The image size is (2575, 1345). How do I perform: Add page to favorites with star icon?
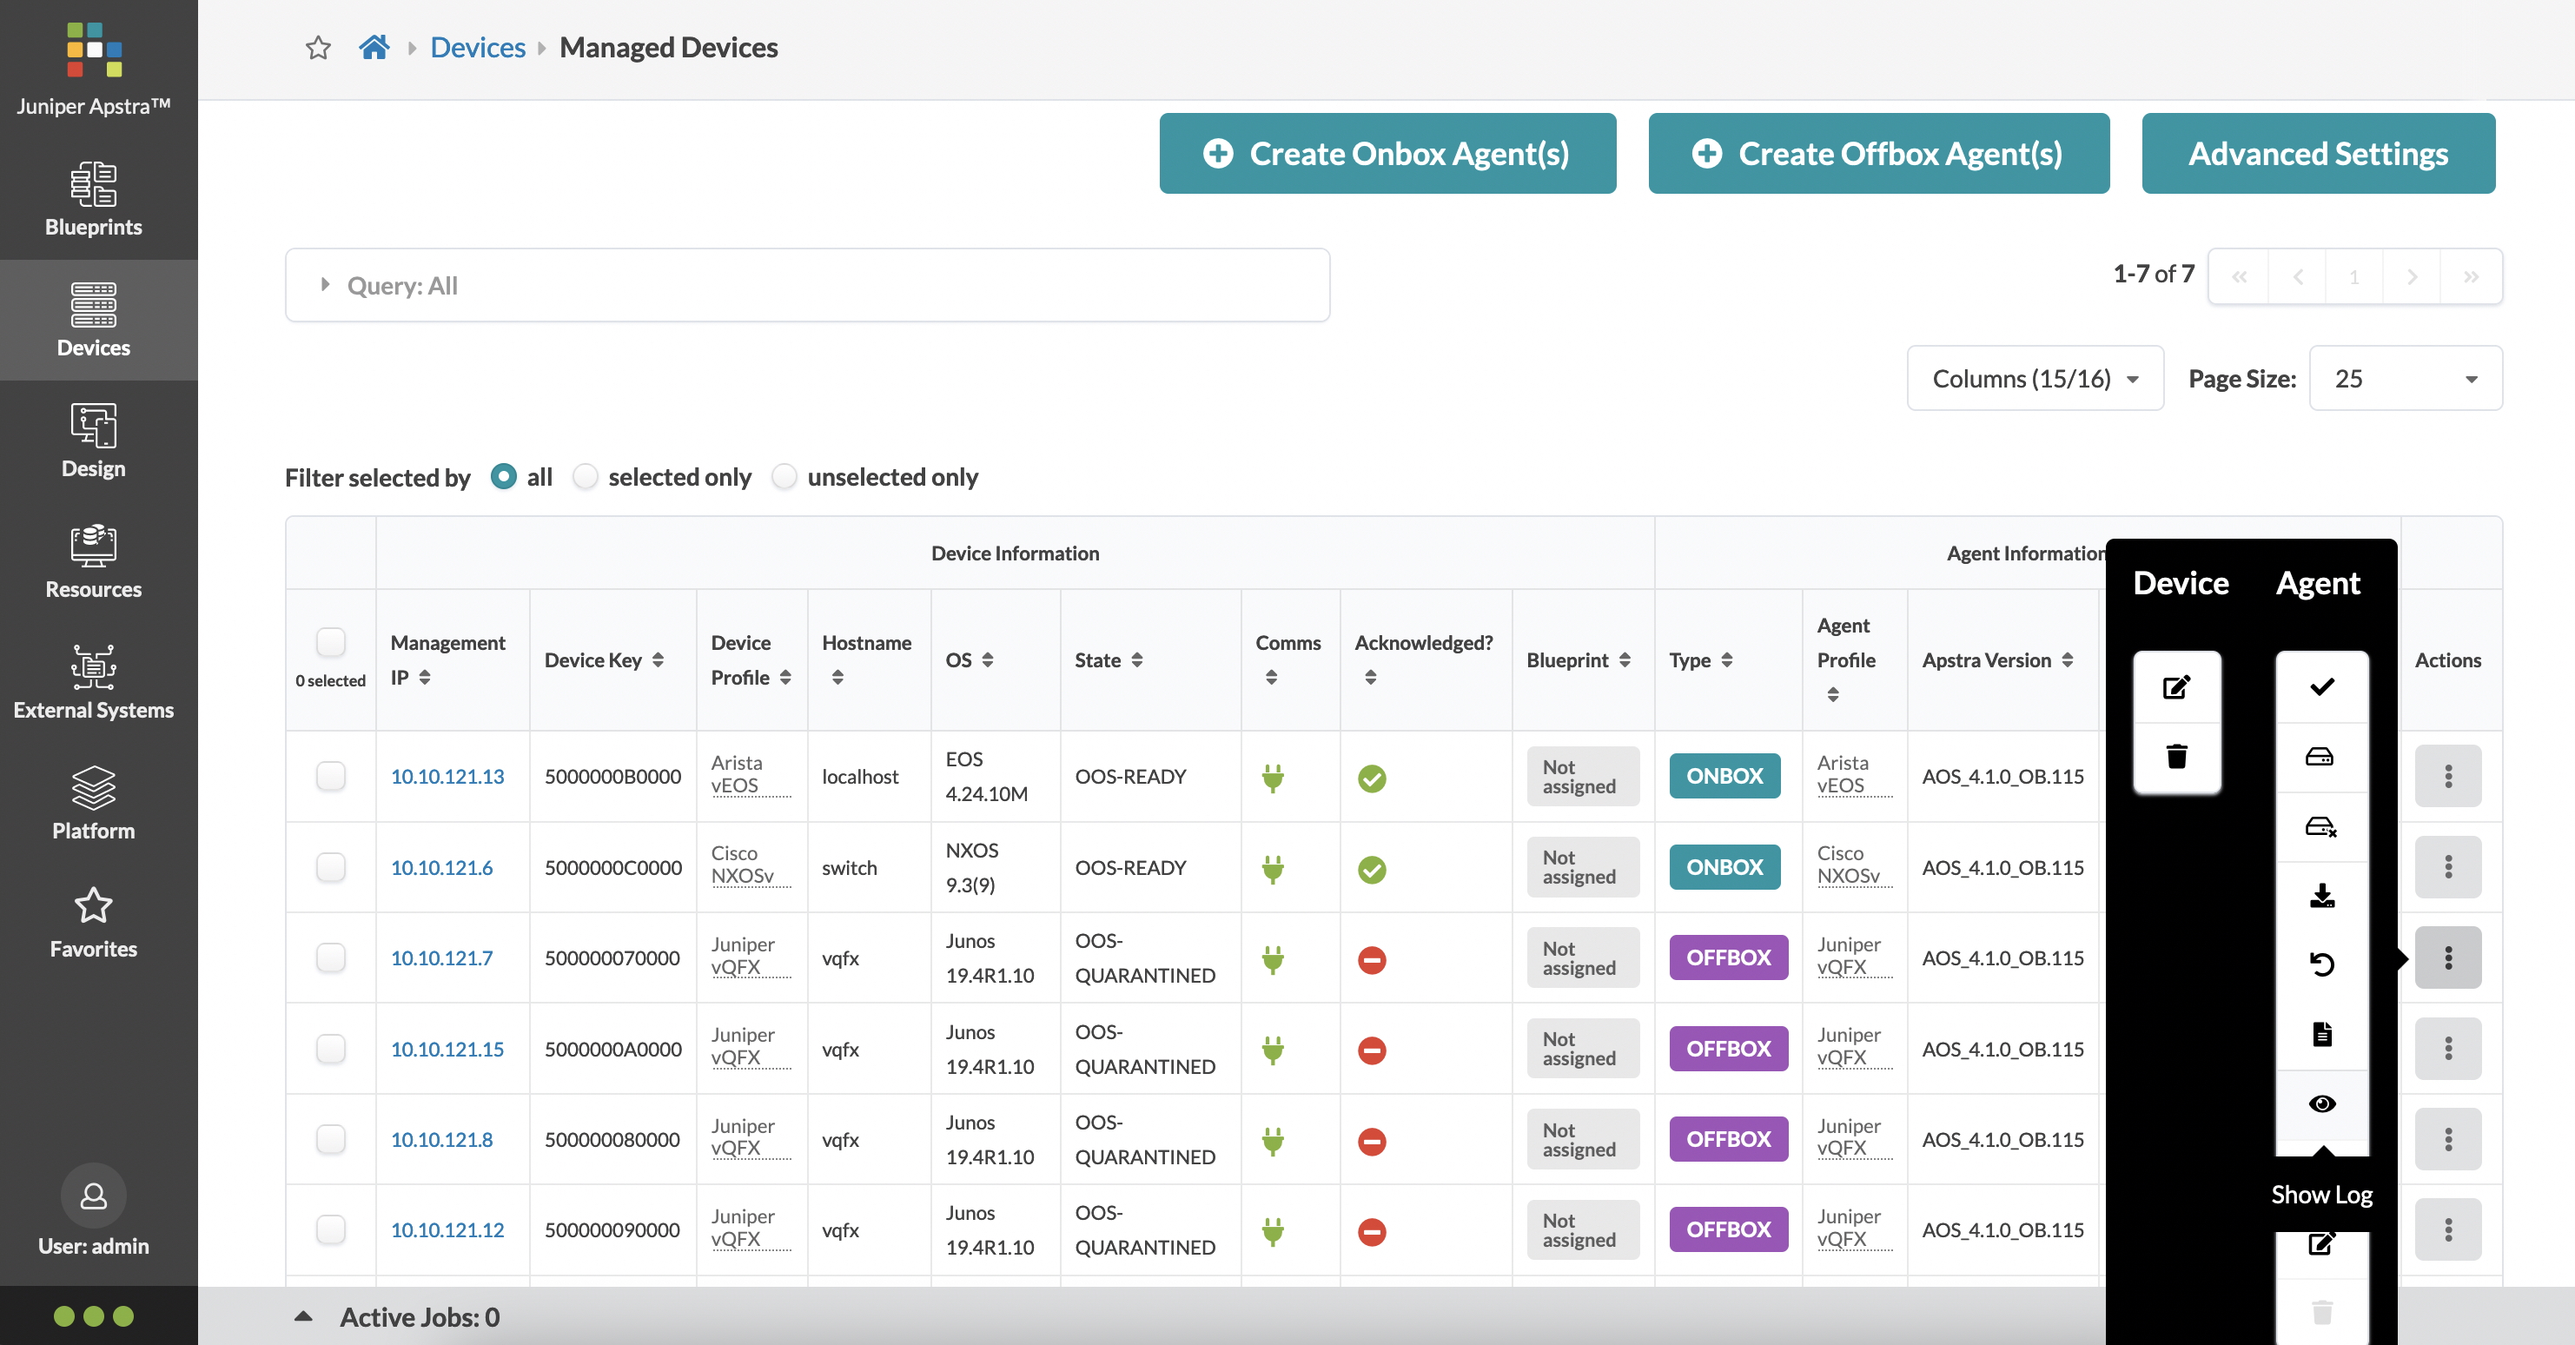[x=318, y=48]
